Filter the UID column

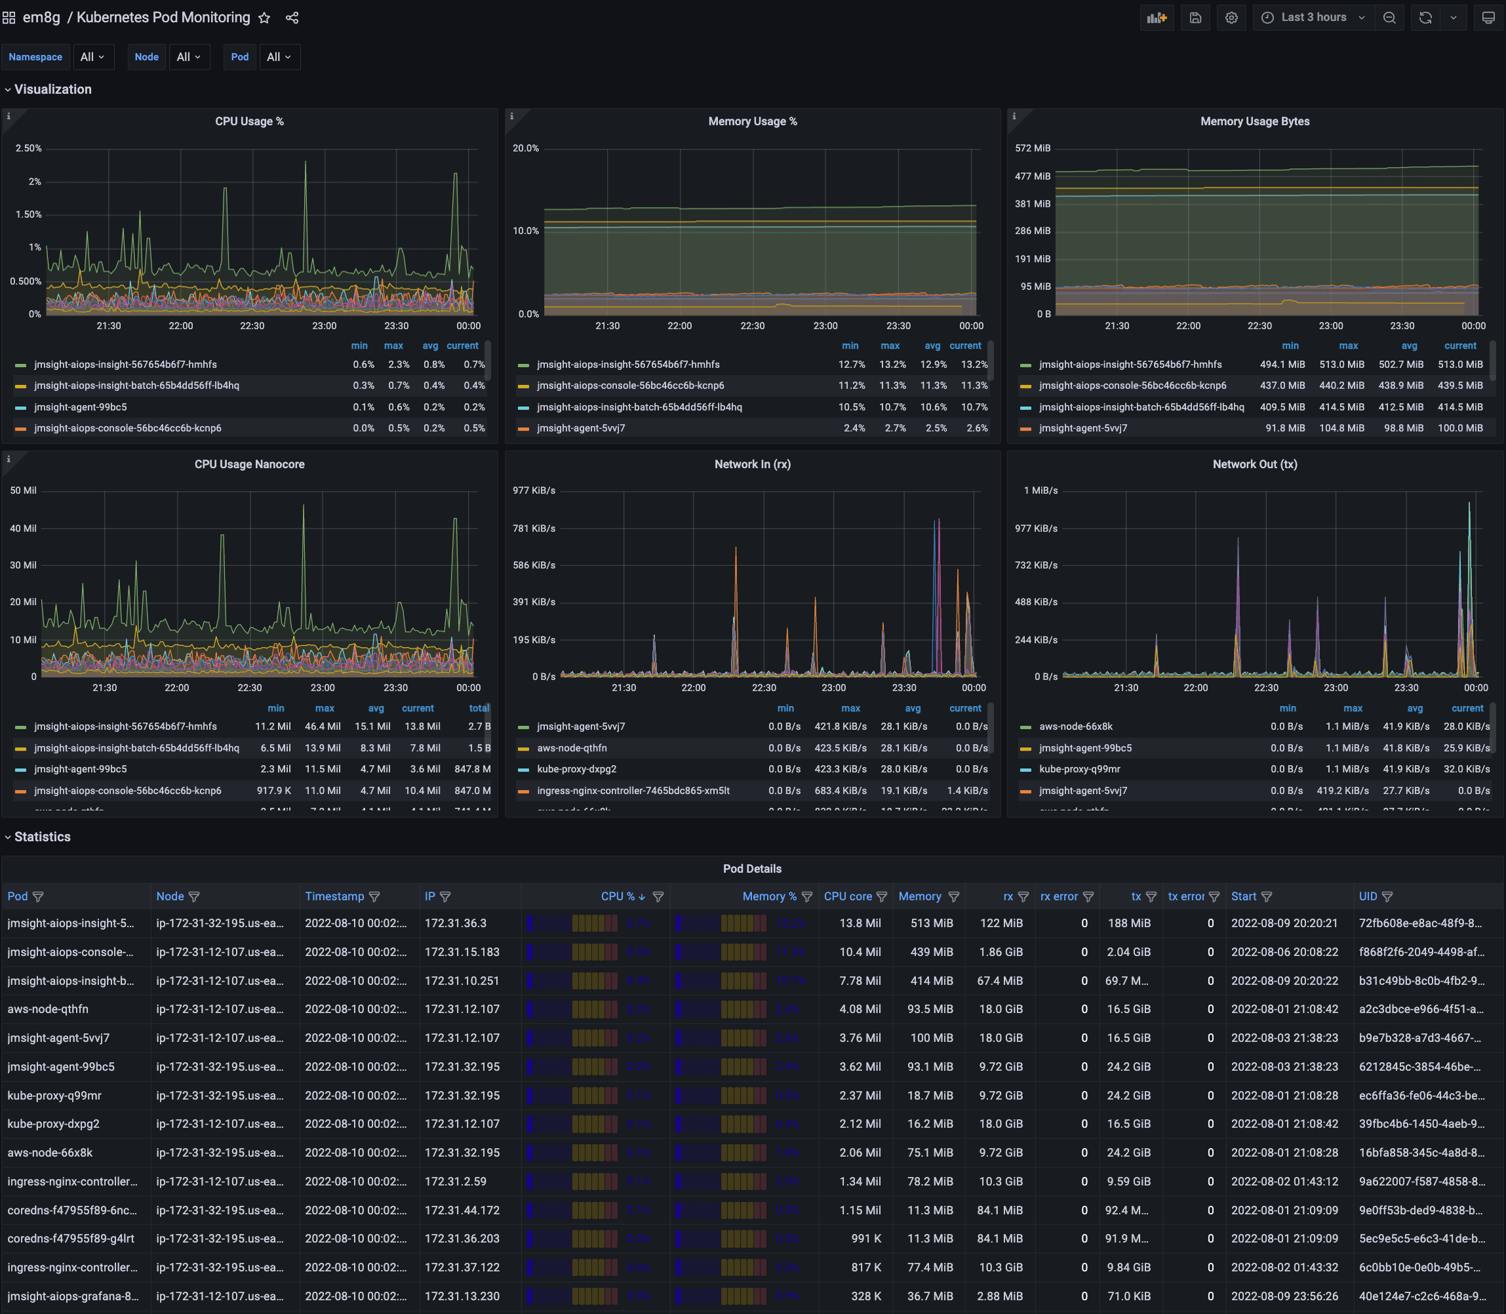point(1387,897)
